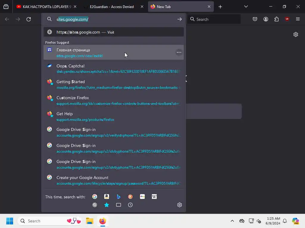This screenshot has height=228, width=305.
Task: Click the cloud sync tray icon
Action: pos(242,221)
